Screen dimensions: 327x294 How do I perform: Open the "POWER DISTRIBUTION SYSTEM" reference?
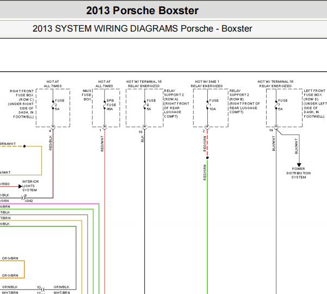(x=298, y=173)
